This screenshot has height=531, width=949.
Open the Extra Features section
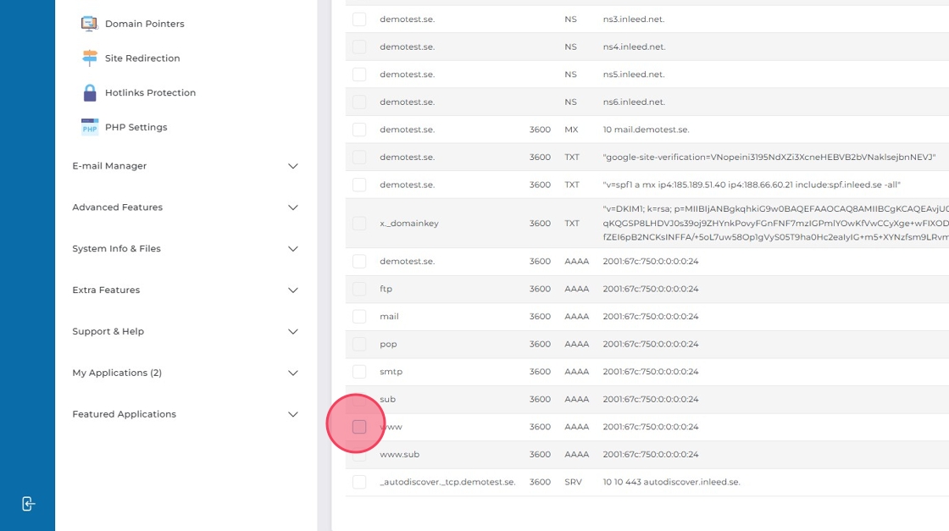(x=293, y=290)
